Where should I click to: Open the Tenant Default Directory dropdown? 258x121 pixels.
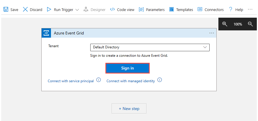150,47
